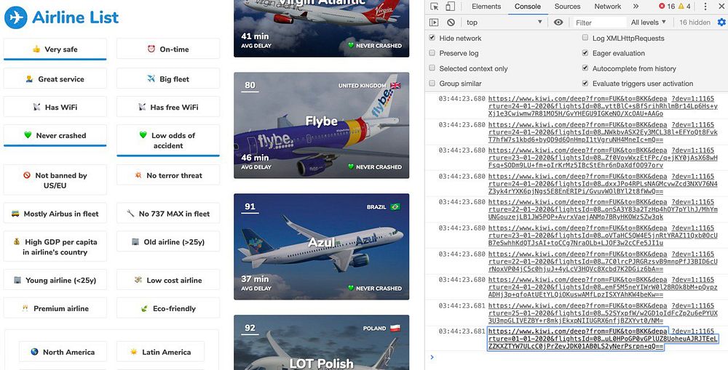Select the North America region filter
The width and height of the screenshot is (728, 370).
63,352
